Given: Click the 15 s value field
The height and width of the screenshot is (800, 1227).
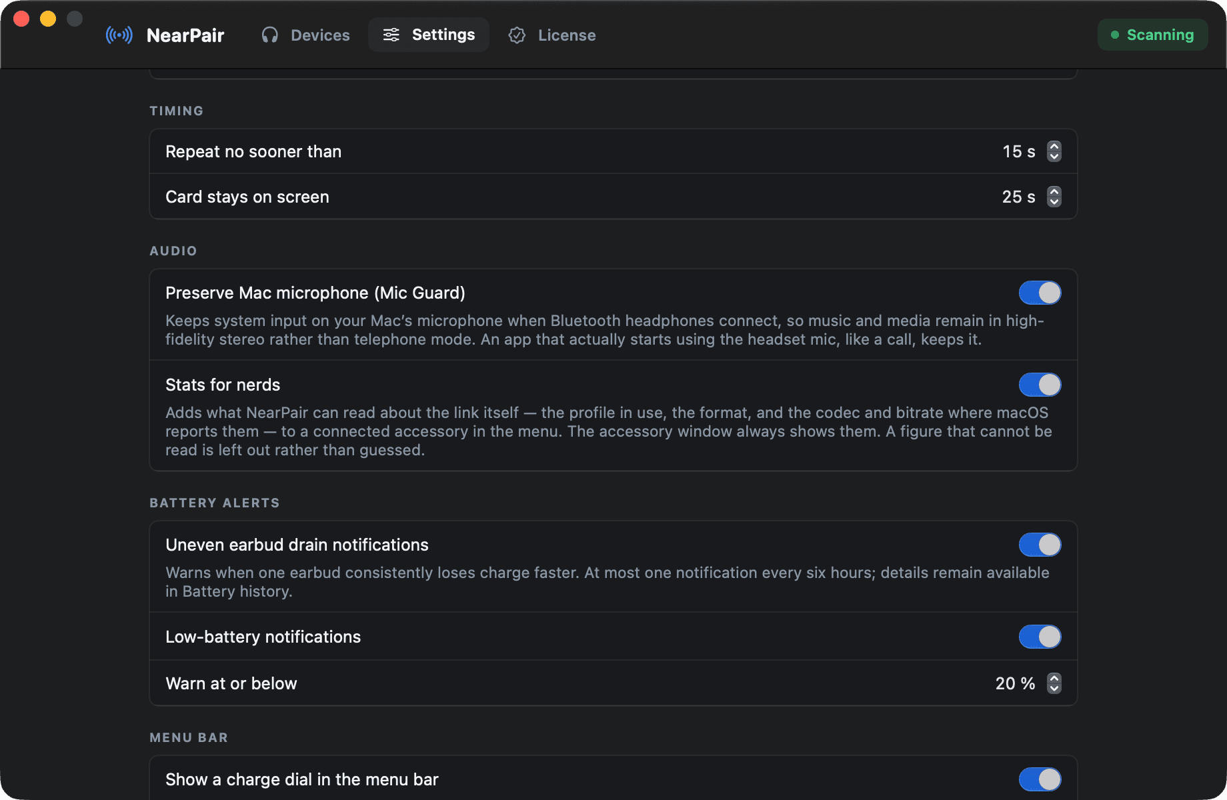Looking at the screenshot, I should coord(1019,151).
